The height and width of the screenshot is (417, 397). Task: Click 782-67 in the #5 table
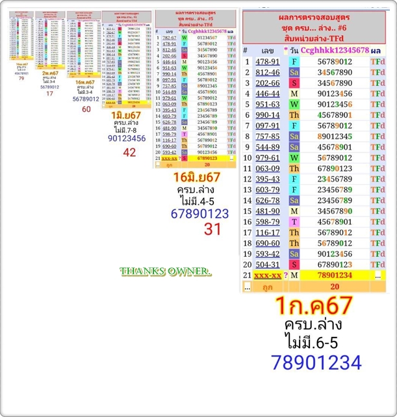169,38
